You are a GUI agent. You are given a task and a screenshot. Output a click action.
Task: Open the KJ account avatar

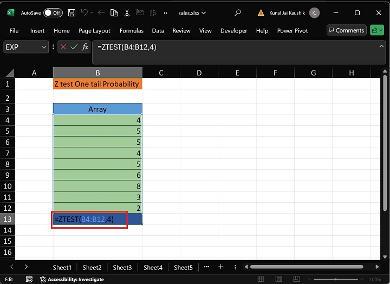click(x=314, y=12)
